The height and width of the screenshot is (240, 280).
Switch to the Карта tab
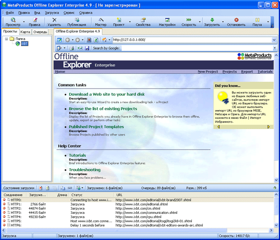pyautogui.click(x=25, y=32)
